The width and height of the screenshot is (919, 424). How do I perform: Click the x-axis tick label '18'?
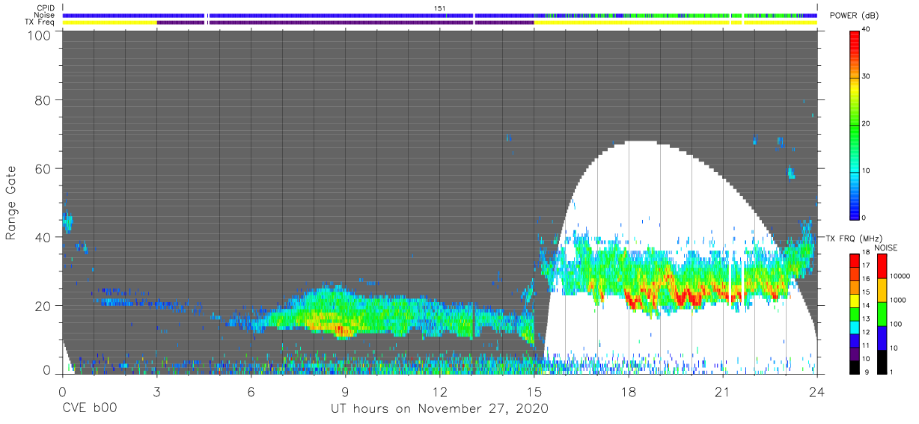pyautogui.click(x=629, y=391)
